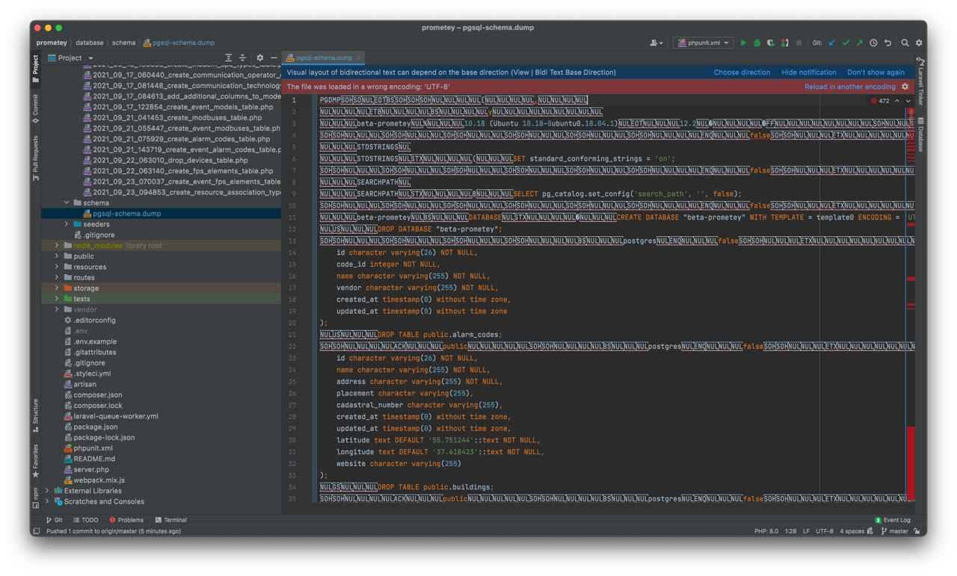Go to previous highlighted error arrow
This screenshot has width=957, height=576.
click(897, 101)
